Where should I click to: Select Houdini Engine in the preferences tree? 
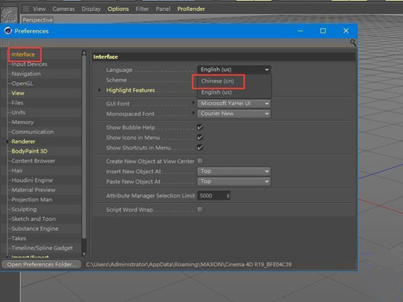pos(32,180)
